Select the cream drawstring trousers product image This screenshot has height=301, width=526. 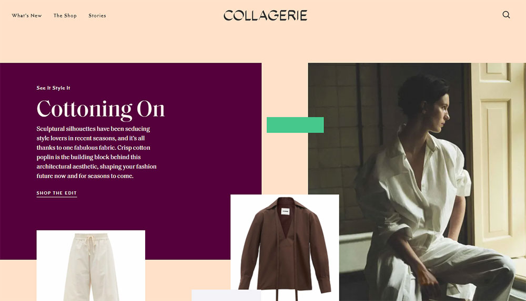(91, 265)
